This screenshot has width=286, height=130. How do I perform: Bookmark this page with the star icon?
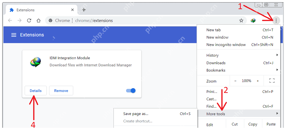pyautogui.click(x=241, y=21)
